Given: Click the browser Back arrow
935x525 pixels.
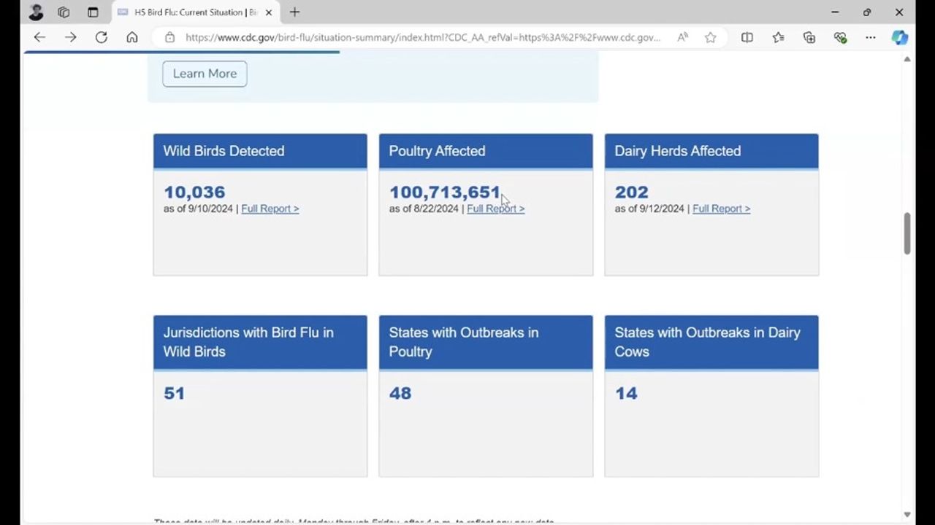Looking at the screenshot, I should click(39, 37).
